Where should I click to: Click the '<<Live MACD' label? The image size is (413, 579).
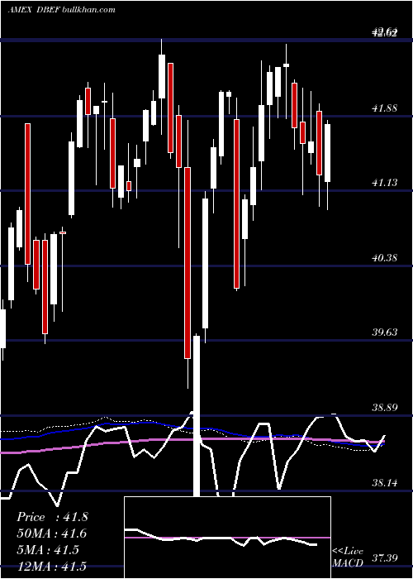click(348, 557)
